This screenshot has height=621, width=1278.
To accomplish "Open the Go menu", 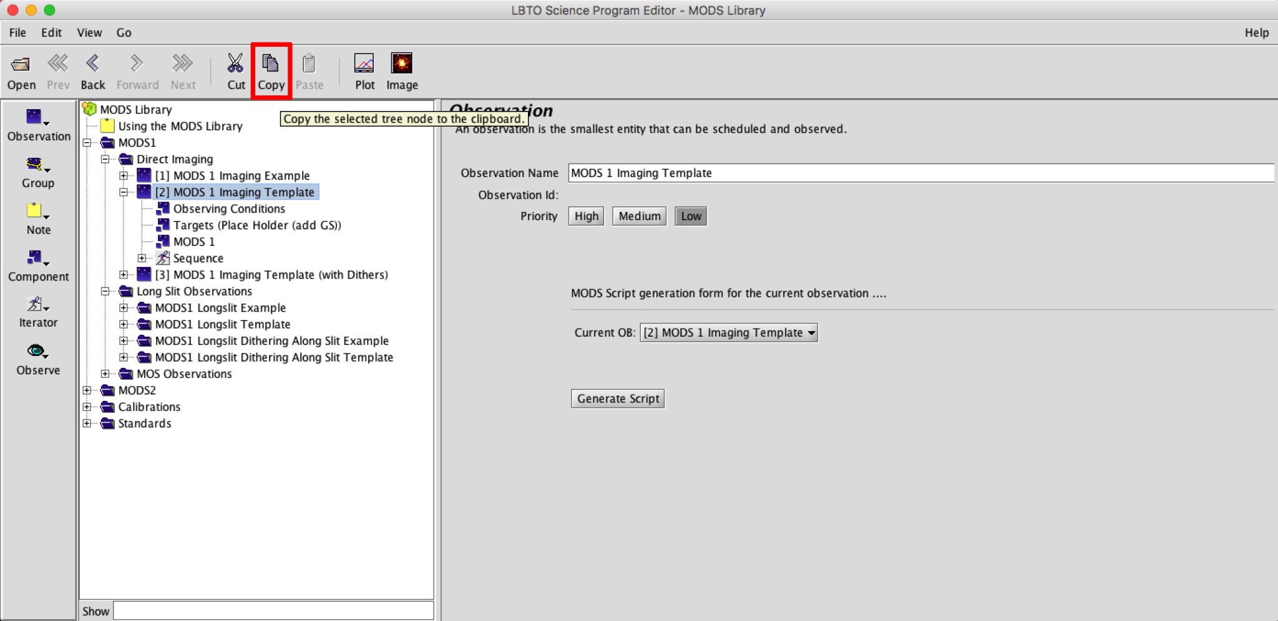I will click(124, 32).
